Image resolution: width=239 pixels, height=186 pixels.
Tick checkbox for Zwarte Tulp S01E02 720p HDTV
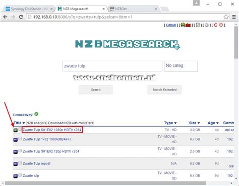point(20,151)
